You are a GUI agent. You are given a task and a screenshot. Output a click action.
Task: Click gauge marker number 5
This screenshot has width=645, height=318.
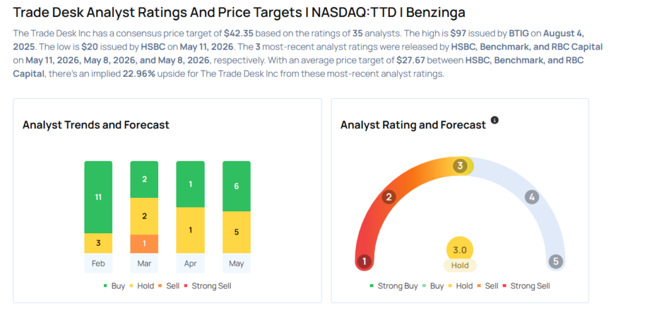[x=556, y=261]
